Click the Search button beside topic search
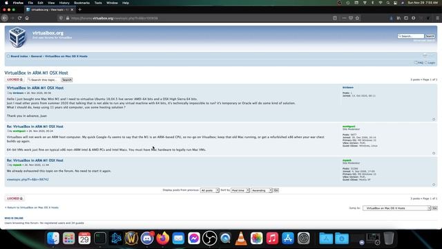442x249 pixels. coord(67,80)
